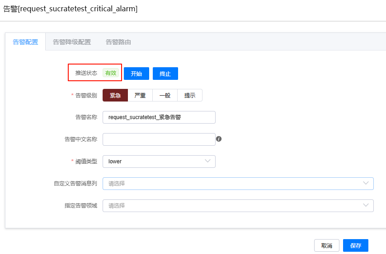Switch to the 告警配置 tab
The image size is (386, 254).
tap(25, 42)
